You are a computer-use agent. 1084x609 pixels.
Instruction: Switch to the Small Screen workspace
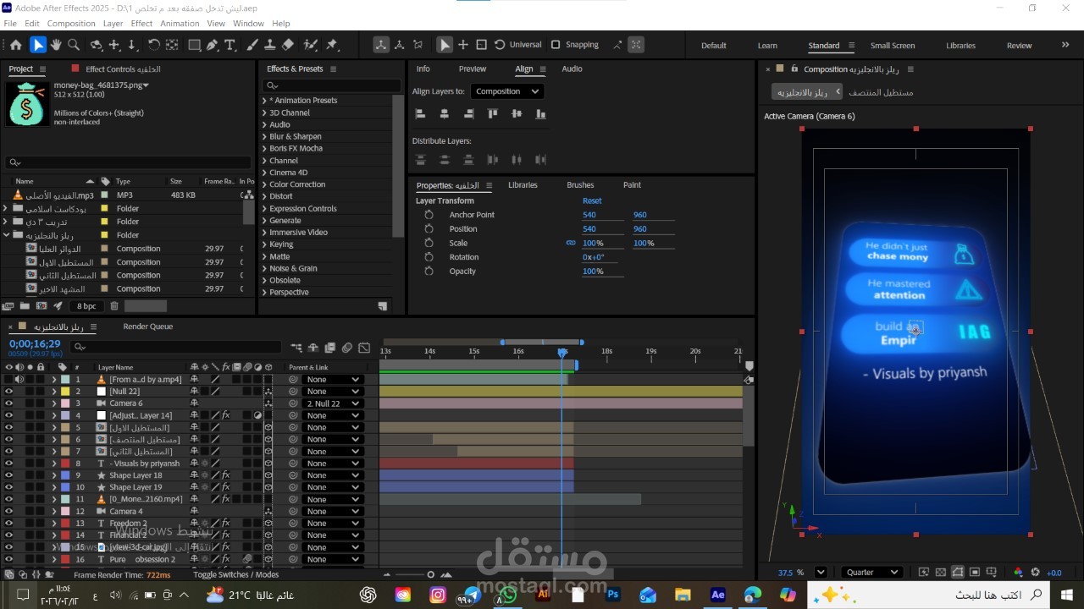tap(893, 46)
